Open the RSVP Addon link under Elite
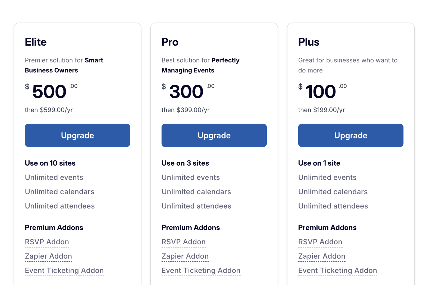 point(47,242)
